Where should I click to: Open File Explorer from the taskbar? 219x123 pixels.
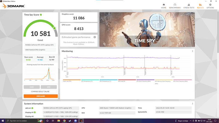[x=59, y=121]
